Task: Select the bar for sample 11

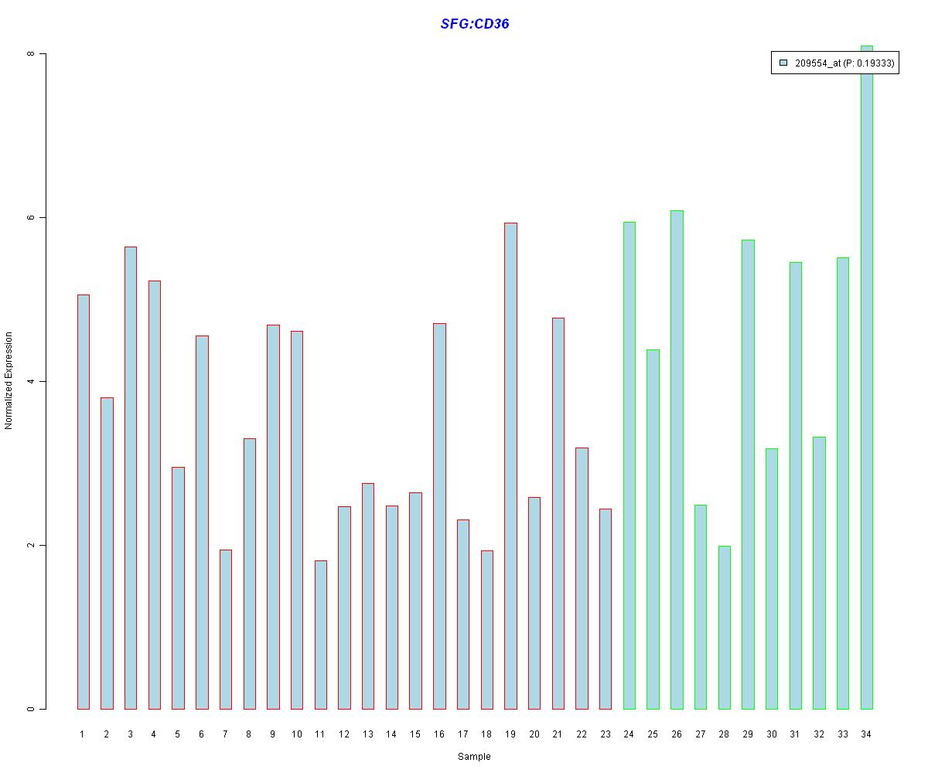Action: click(320, 635)
